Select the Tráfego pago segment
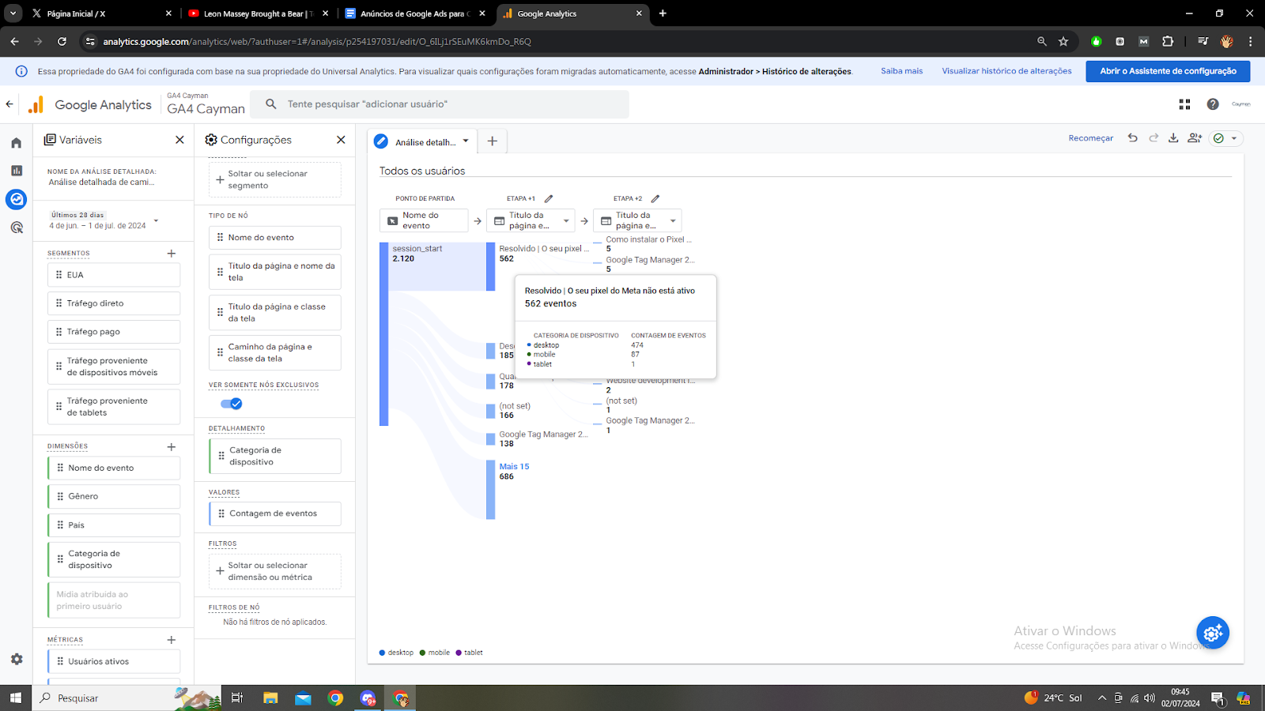 pos(114,332)
